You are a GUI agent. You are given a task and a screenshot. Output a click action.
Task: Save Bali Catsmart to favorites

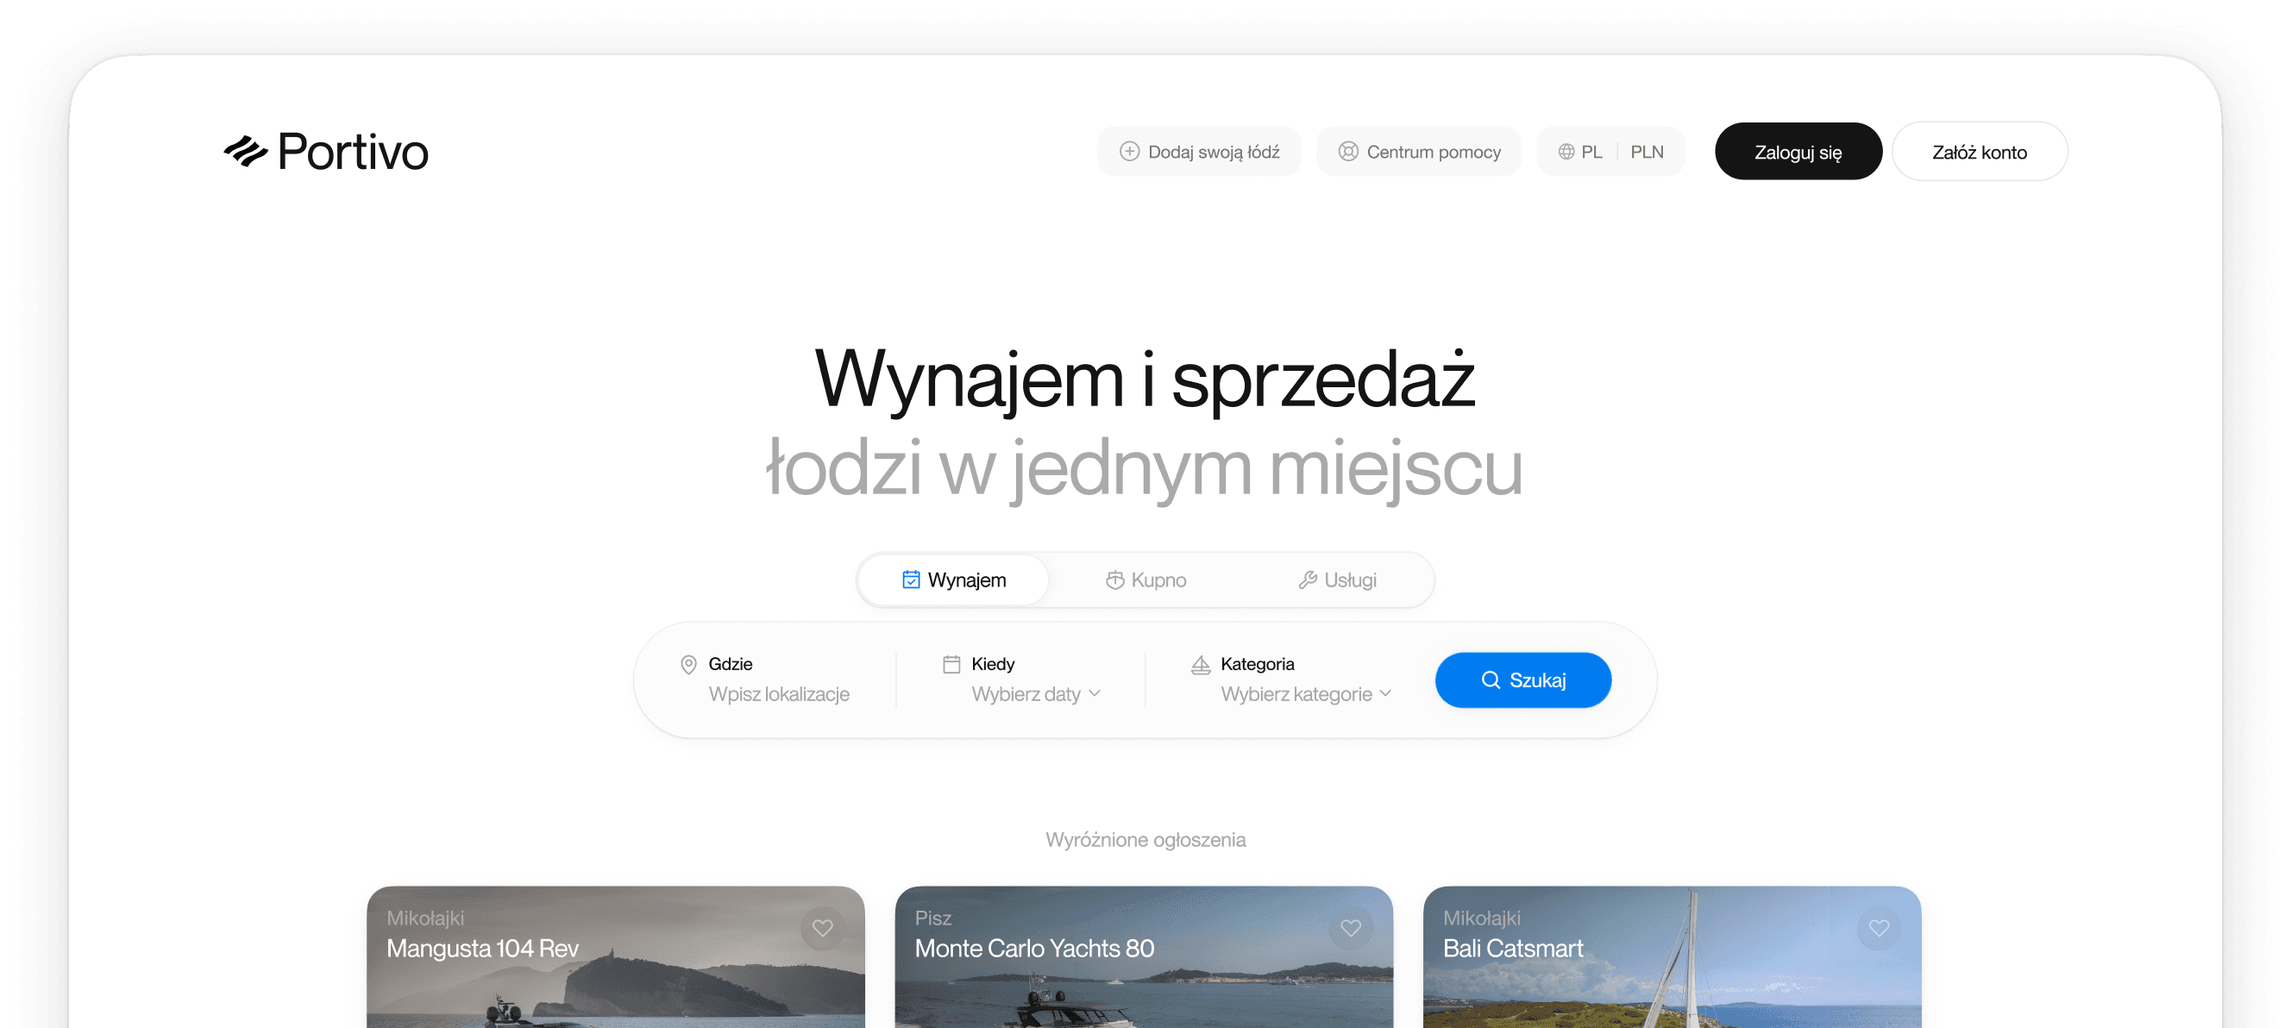click(1879, 927)
